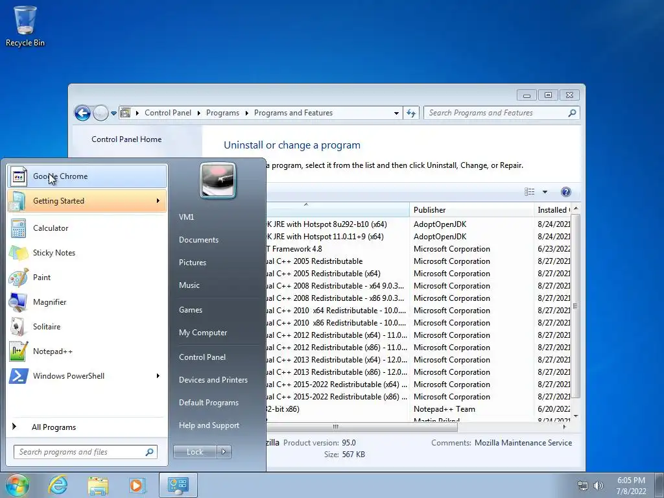Open Google Chrome from the Start menu
Viewport: 664px width, 498px height.
pos(87,176)
